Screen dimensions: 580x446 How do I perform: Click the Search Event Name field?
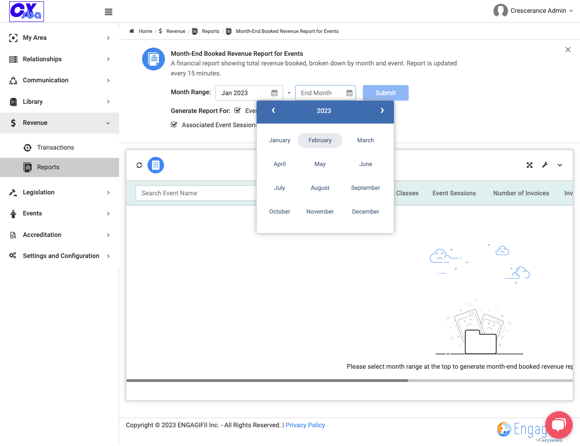point(196,193)
